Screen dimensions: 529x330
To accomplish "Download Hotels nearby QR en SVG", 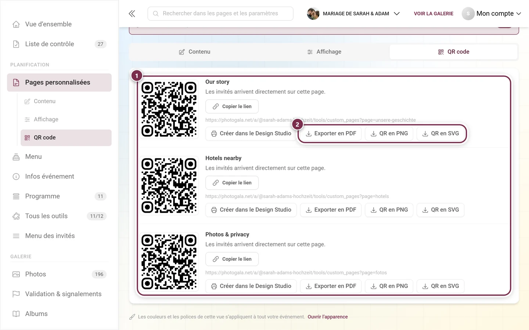I will (440, 210).
